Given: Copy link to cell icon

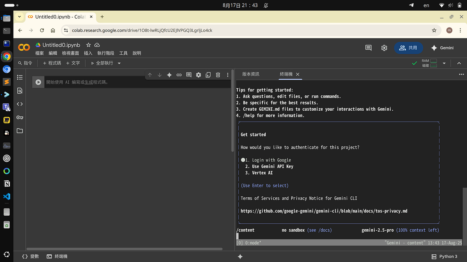Looking at the screenshot, I should tap(179, 75).
